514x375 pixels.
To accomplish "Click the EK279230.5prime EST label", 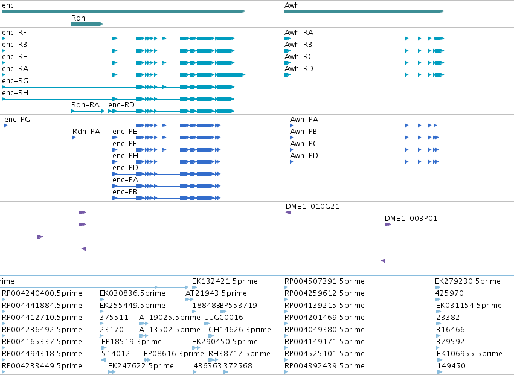I will [x=467, y=281].
